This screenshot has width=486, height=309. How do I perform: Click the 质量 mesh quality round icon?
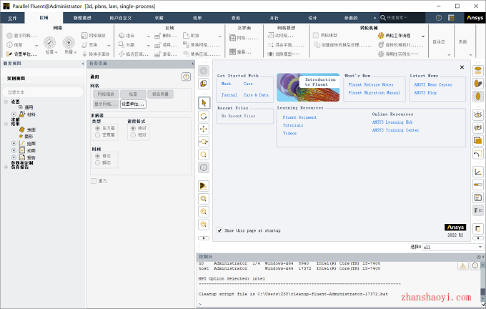click(x=69, y=42)
